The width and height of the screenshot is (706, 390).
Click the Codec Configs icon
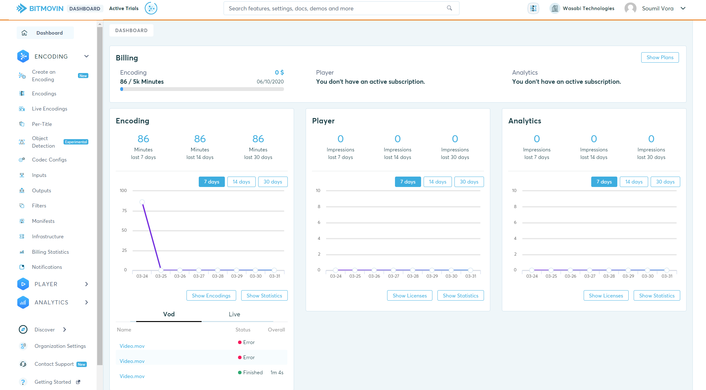pyautogui.click(x=22, y=160)
